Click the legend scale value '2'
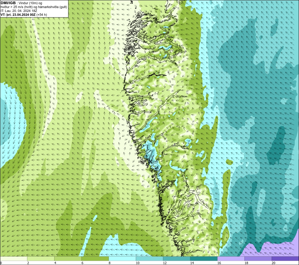This screenshot has height=265, width=299. click(28, 263)
